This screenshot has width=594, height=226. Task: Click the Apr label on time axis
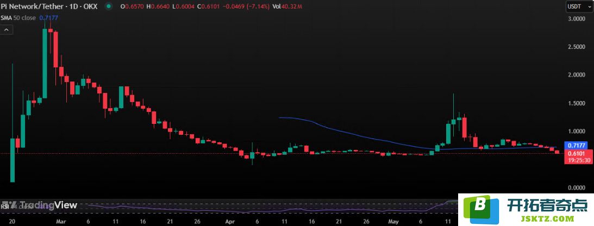click(x=229, y=221)
